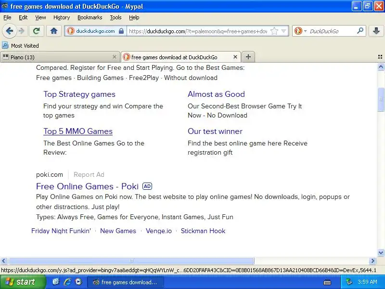Show connection padlock security info
This screenshot has width=385, height=289.
point(121,31)
